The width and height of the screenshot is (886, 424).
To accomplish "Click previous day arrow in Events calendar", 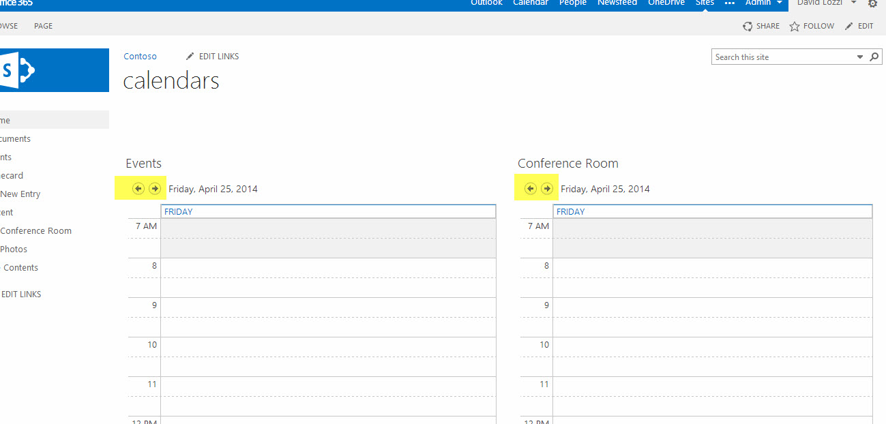I will [138, 189].
